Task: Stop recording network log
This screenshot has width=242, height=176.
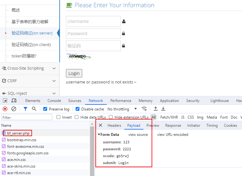Action: point(5,109)
